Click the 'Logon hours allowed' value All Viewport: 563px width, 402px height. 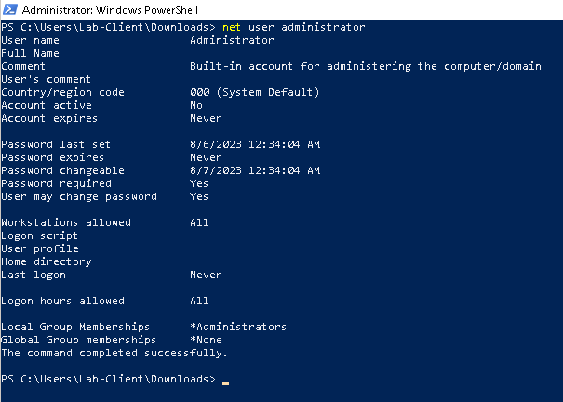[x=199, y=301]
